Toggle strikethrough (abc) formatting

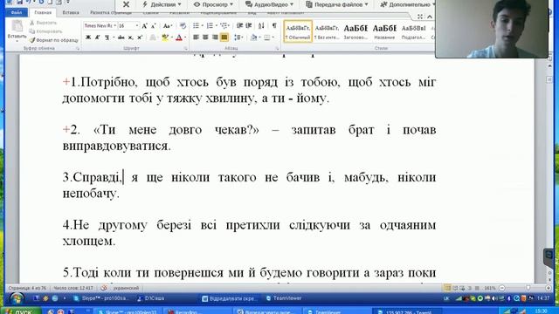tap(121, 37)
